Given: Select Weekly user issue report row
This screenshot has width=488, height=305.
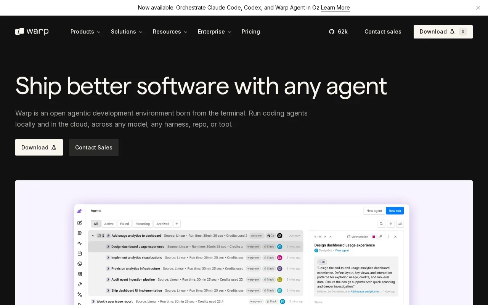Looking at the screenshot, I should click(x=196, y=302).
